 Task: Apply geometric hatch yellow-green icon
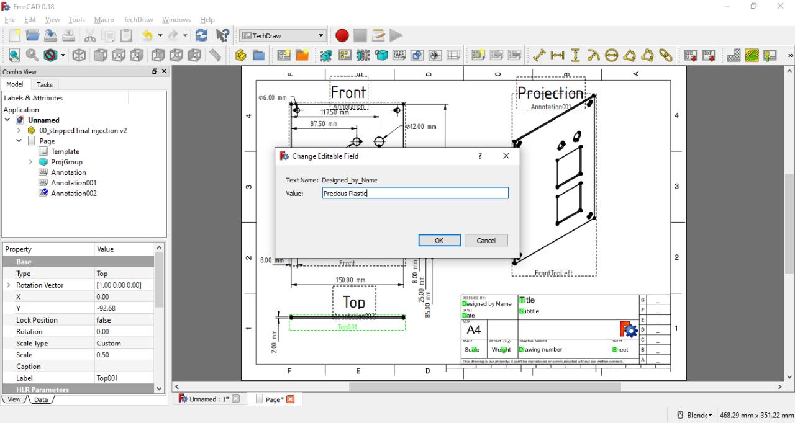tap(752, 56)
